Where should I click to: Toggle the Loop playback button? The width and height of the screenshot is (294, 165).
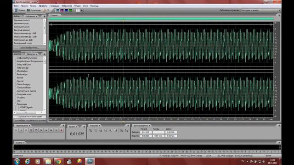[36, 130]
